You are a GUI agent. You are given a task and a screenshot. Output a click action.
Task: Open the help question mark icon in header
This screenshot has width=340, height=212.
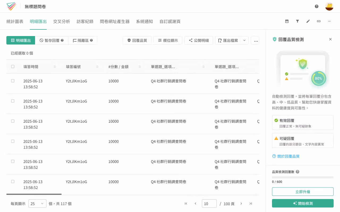[317, 6]
